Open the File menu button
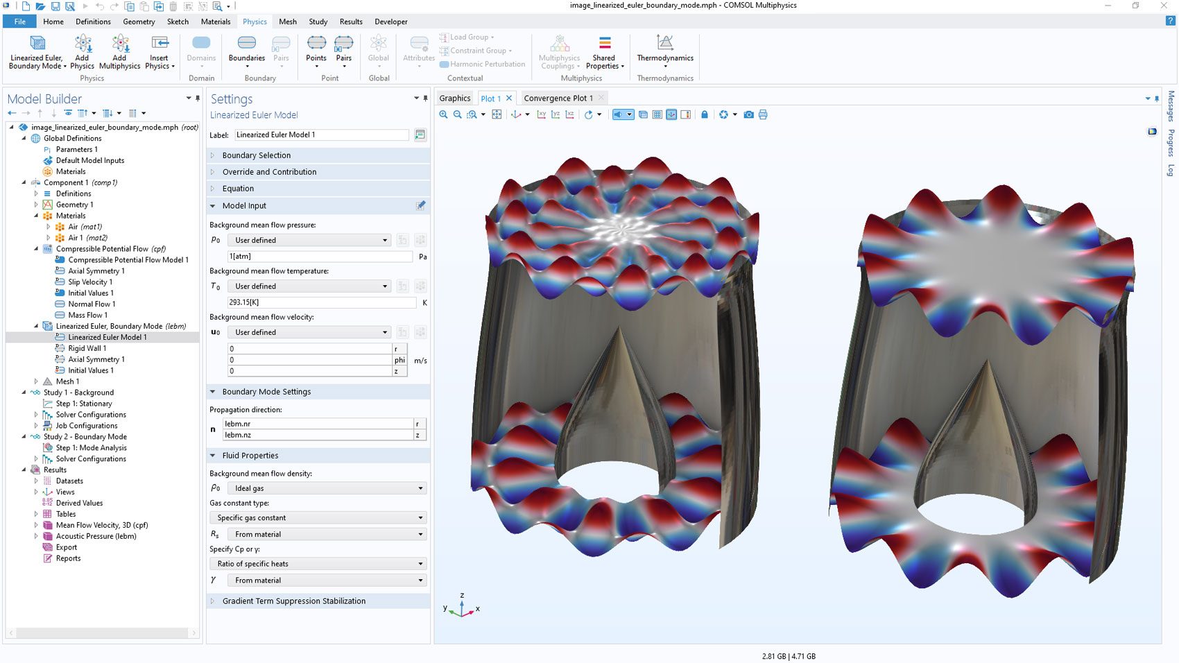1179x663 pixels. coord(20,21)
